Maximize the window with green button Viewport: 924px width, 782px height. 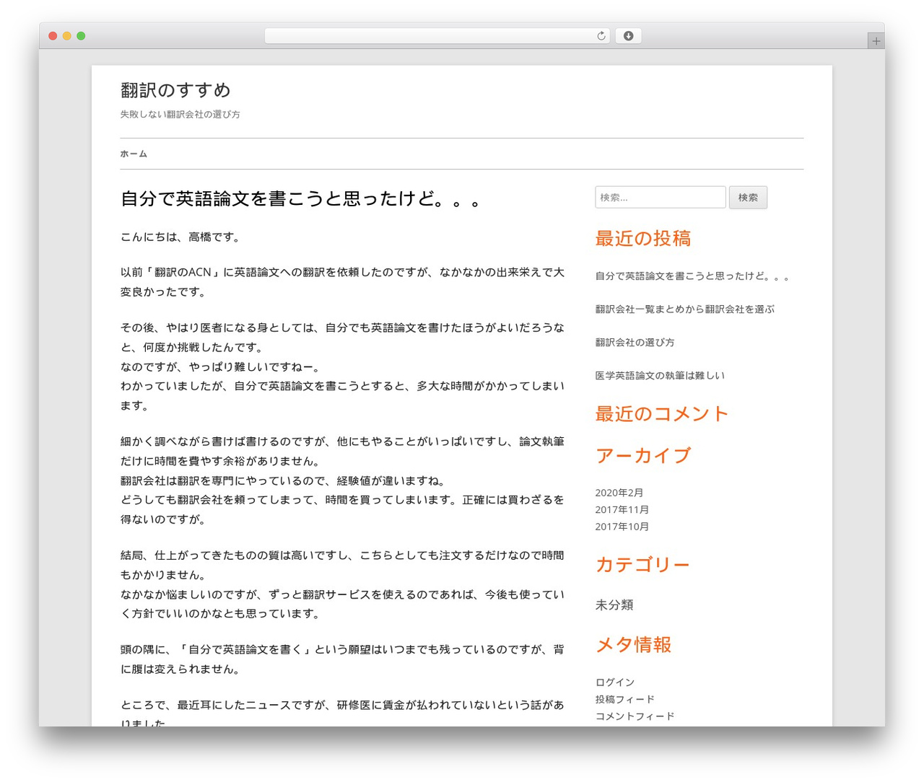[81, 36]
